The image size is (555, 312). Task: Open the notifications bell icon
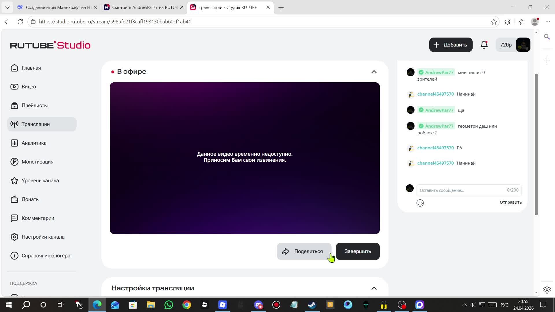coord(484,45)
